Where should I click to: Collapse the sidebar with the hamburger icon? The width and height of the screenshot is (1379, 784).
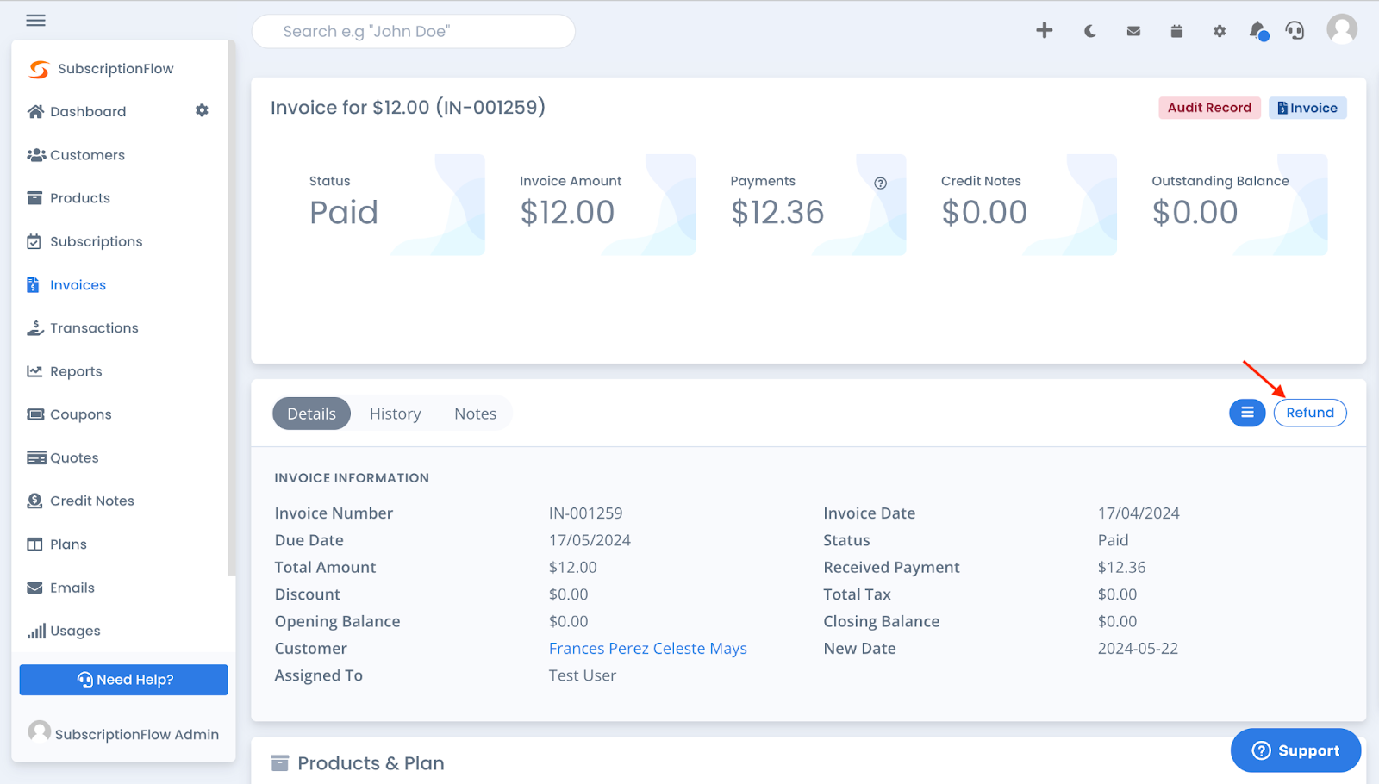[x=35, y=20]
